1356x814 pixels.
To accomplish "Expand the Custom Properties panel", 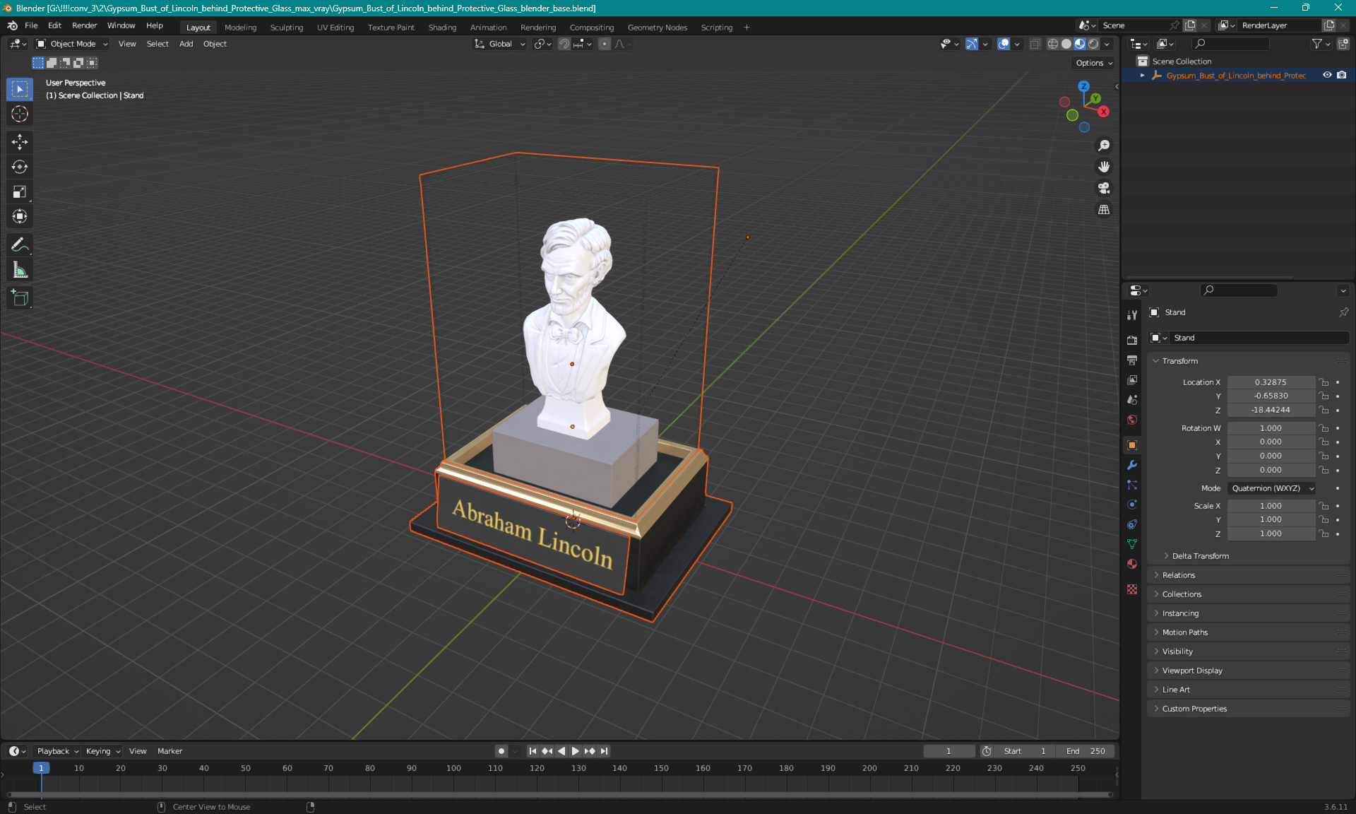I will [1194, 709].
